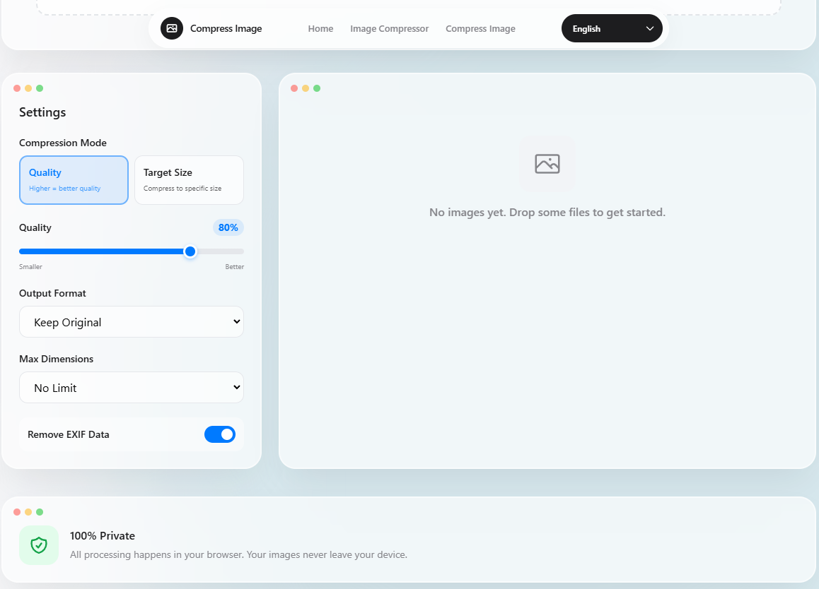Click the green dot on the preview panel
This screenshot has width=819, height=589.
coord(316,88)
